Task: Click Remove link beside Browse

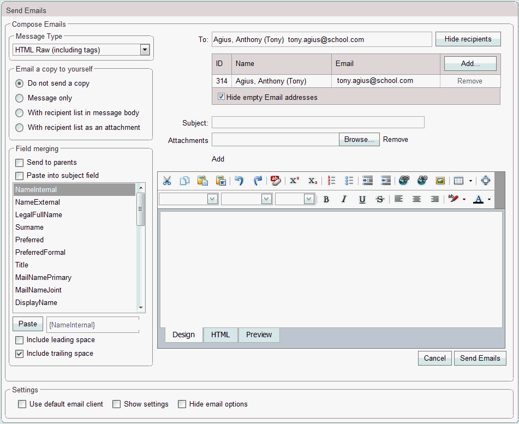Action: coord(396,140)
